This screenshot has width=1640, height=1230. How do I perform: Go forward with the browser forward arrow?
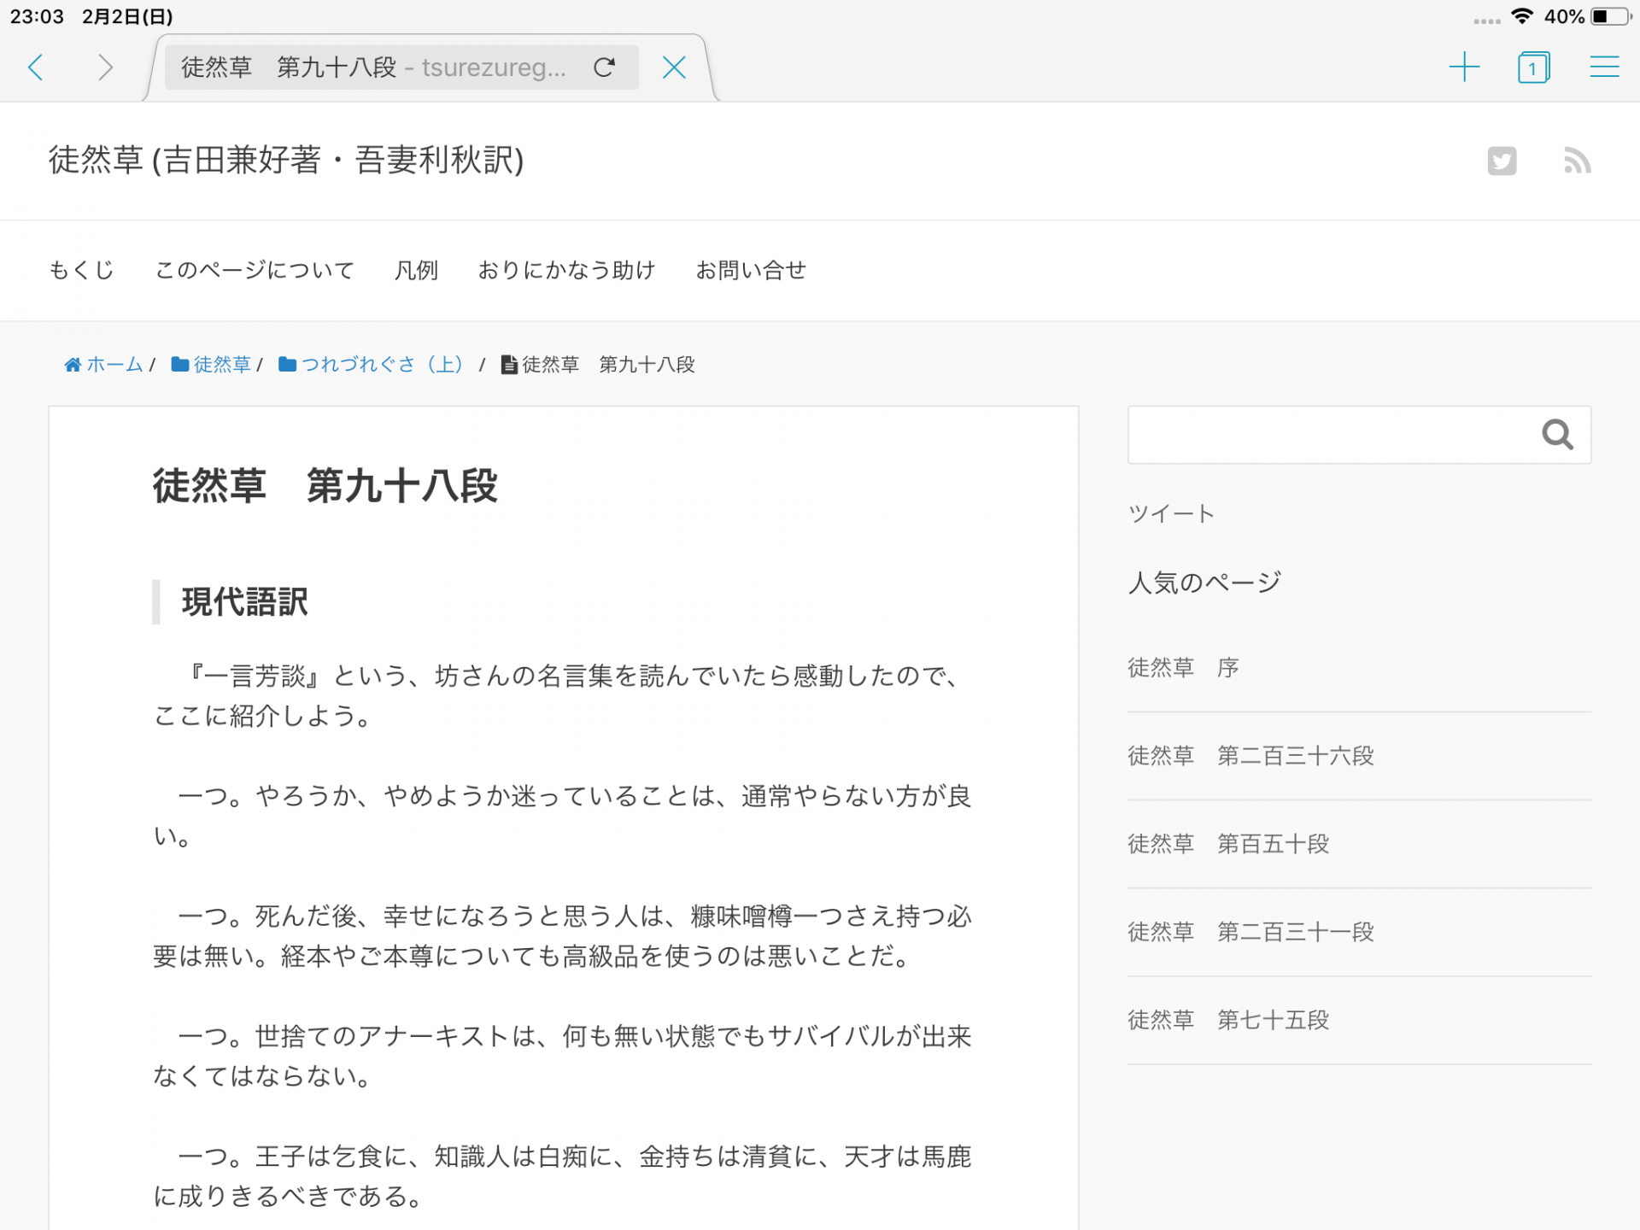click(104, 67)
